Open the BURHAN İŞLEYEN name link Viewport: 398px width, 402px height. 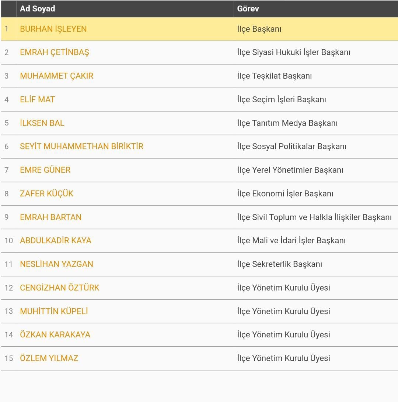click(53, 29)
